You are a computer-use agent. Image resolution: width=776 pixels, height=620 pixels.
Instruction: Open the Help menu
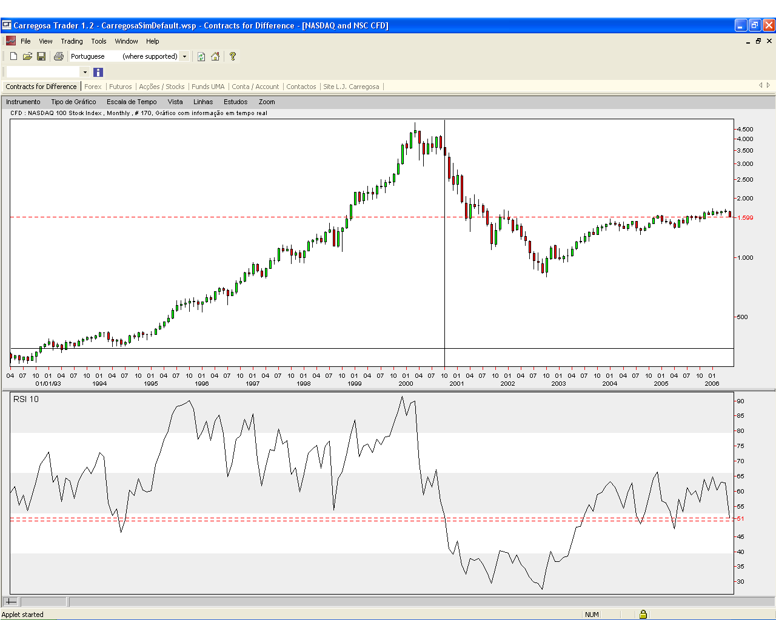153,41
